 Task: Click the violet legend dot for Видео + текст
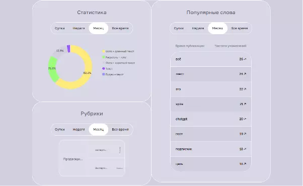(104, 74)
